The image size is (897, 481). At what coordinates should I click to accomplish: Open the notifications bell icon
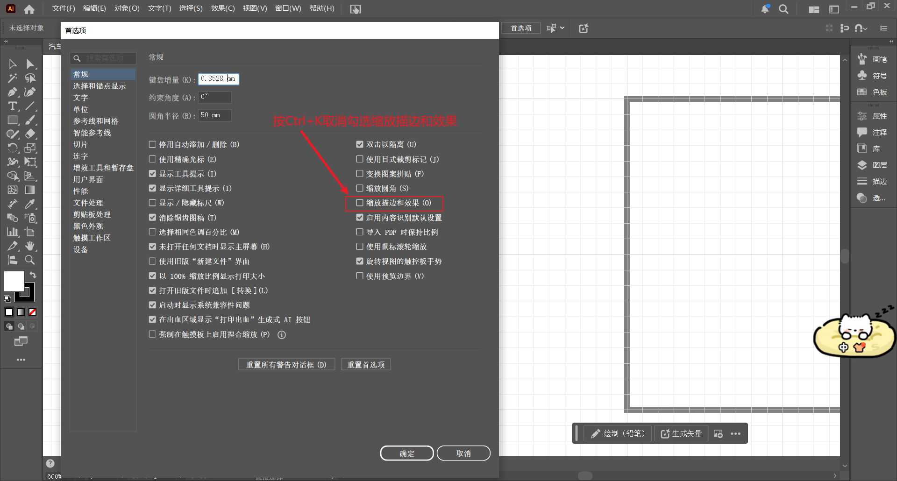765,9
